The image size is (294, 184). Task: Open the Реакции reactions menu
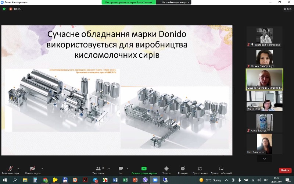[183, 169]
